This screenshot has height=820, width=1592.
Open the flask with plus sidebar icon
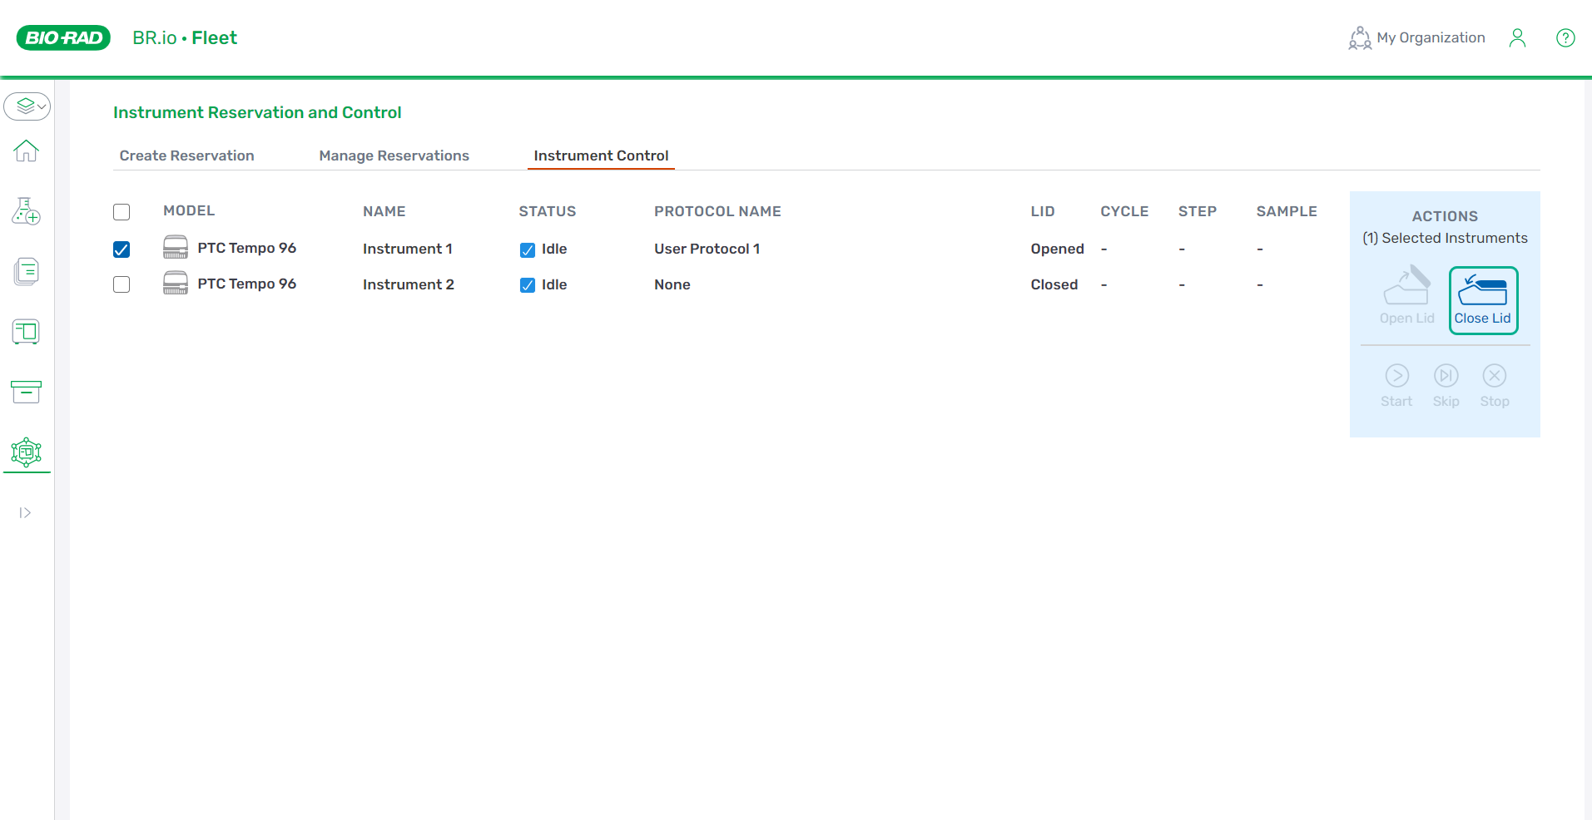tap(27, 211)
